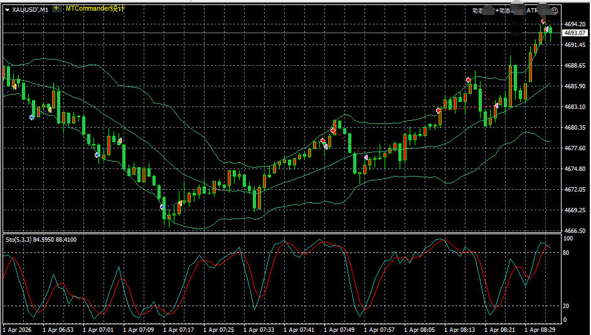Select the orange close arrow near 4685.80
591x335 pixels.
pyautogui.click(x=14, y=87)
